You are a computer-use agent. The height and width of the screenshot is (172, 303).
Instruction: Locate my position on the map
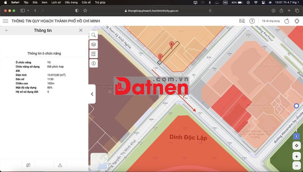[296, 145]
